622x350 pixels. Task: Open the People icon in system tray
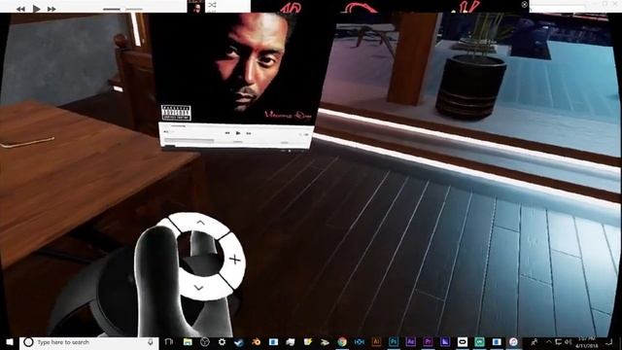[535, 342]
